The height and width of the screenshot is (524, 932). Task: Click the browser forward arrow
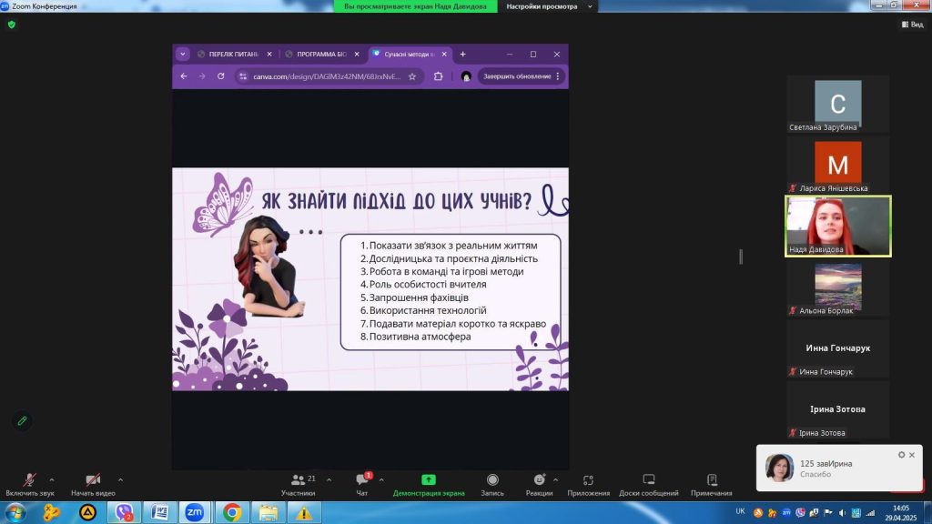(202, 76)
